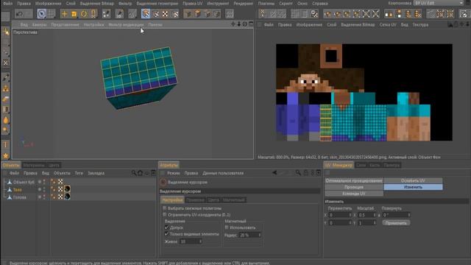Activate the highlighted UV Polygons mode icon
471x265 pixels.
pos(146,14)
